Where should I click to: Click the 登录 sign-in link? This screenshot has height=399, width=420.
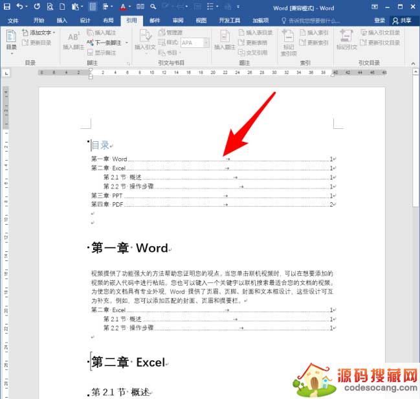(x=379, y=20)
